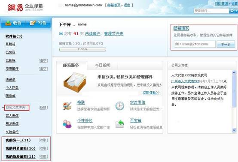
Task: Click the envelope icon beside unread count
Action: [x=61, y=33]
